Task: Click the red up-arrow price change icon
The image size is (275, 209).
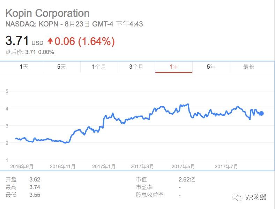Action: (x=50, y=41)
